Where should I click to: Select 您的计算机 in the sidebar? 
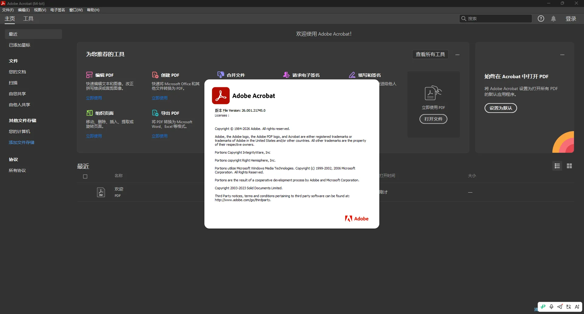(x=19, y=131)
